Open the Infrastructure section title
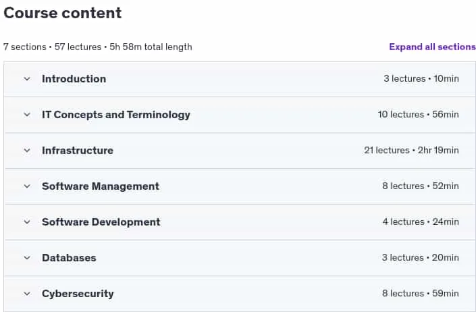The height and width of the screenshot is (312, 476). 78,151
